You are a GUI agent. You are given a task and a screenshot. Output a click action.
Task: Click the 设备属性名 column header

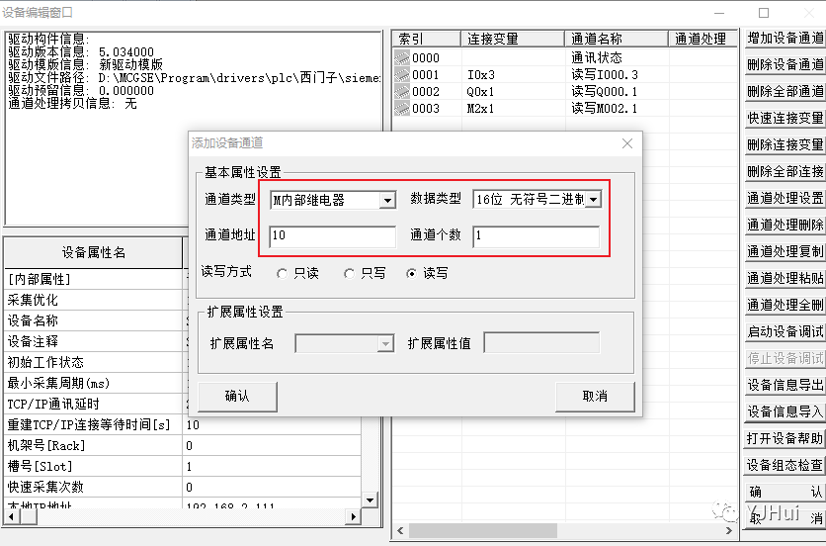(94, 252)
